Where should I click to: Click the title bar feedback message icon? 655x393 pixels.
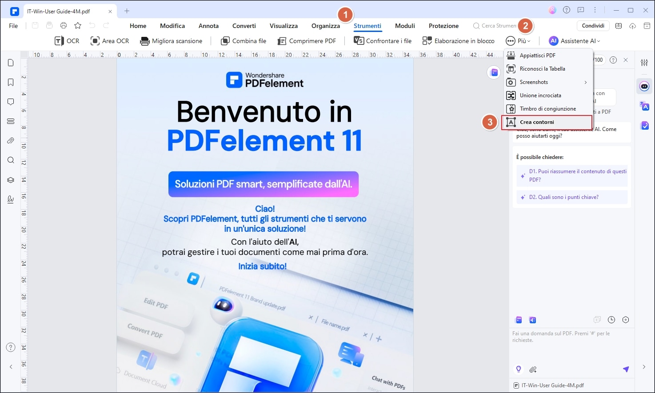point(580,10)
